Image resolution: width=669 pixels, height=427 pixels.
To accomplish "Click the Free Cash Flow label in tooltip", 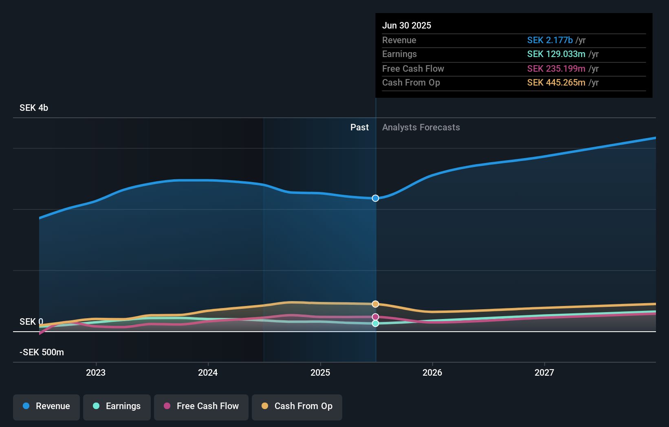I will [x=413, y=69].
